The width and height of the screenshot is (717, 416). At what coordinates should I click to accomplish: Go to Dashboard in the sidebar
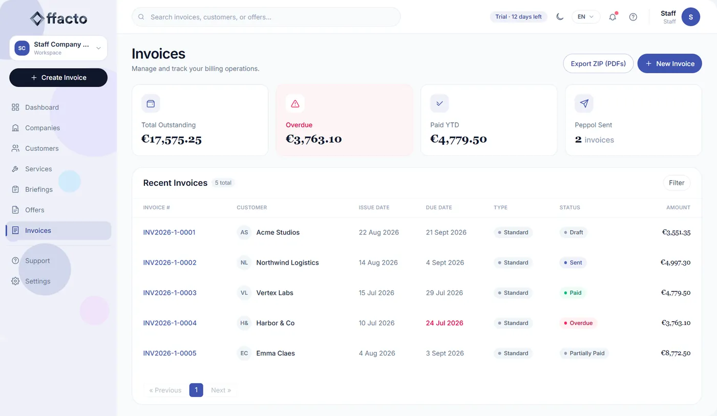[58, 107]
